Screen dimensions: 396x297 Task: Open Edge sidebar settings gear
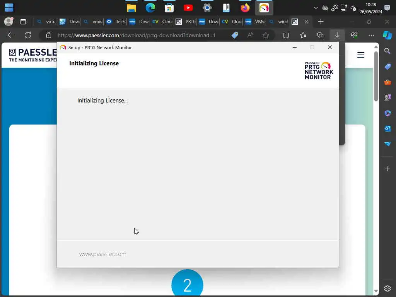point(387,288)
